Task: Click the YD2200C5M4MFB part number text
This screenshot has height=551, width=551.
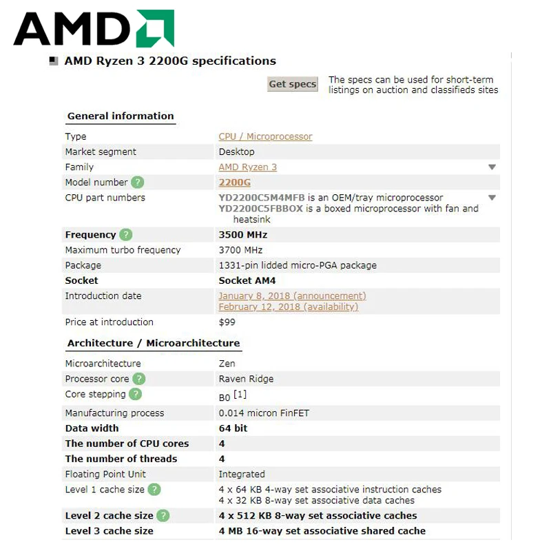Action: click(262, 198)
